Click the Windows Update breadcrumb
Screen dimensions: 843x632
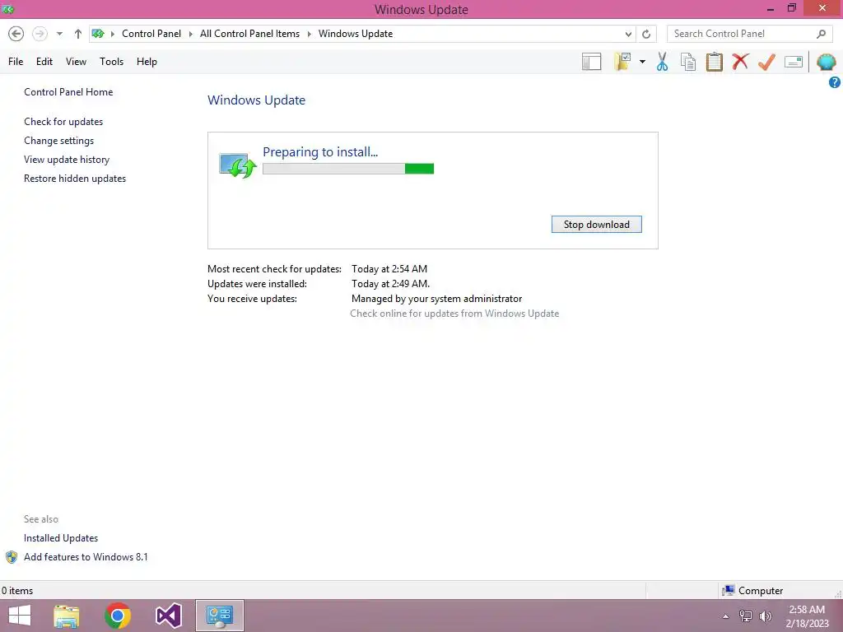(x=356, y=33)
